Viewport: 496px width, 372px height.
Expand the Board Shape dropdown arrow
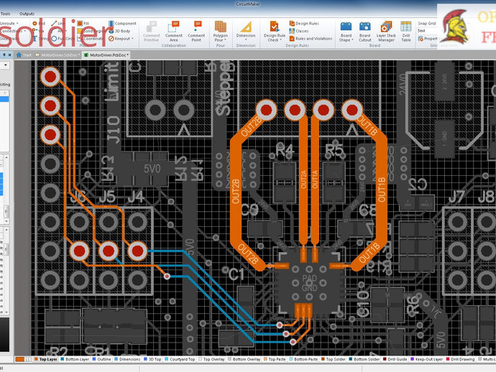point(352,40)
